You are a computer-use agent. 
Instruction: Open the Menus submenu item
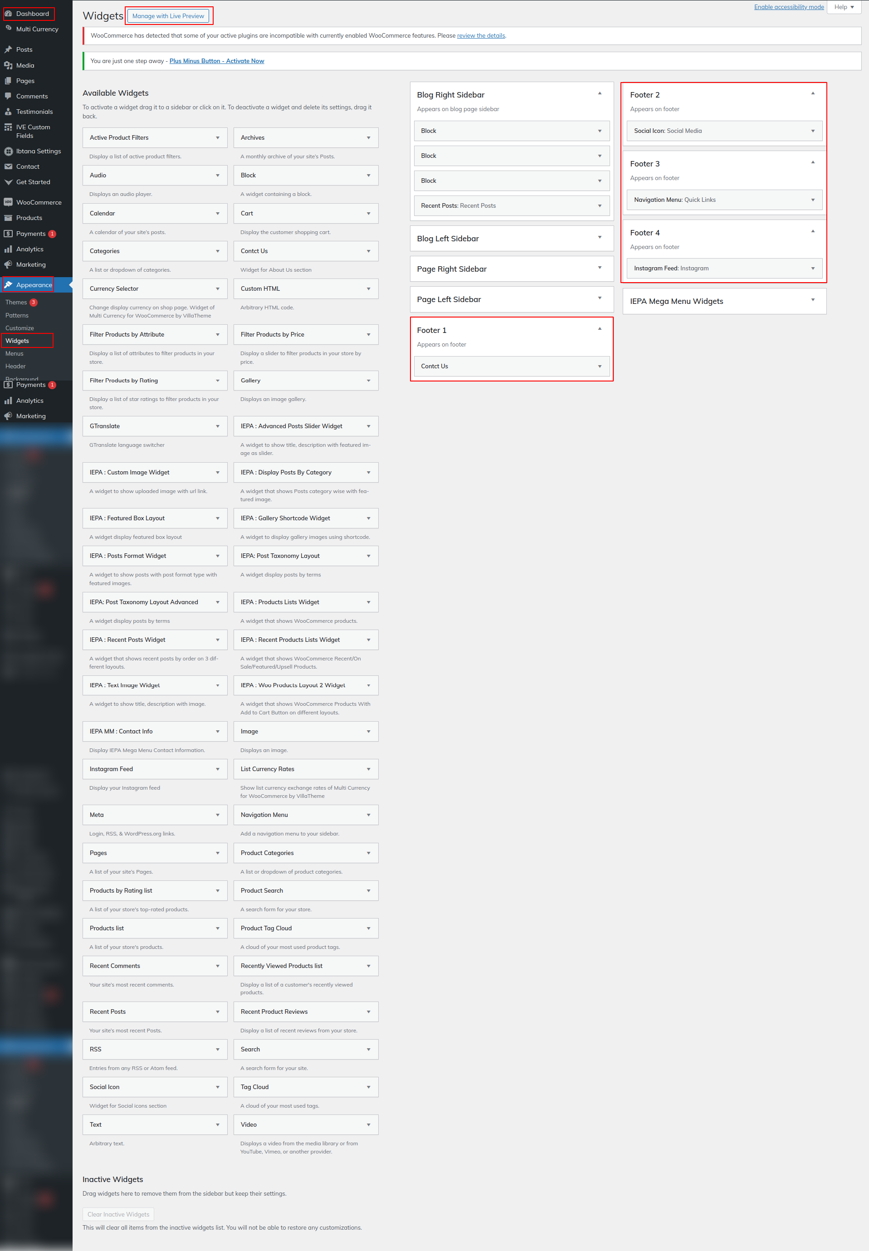click(14, 353)
